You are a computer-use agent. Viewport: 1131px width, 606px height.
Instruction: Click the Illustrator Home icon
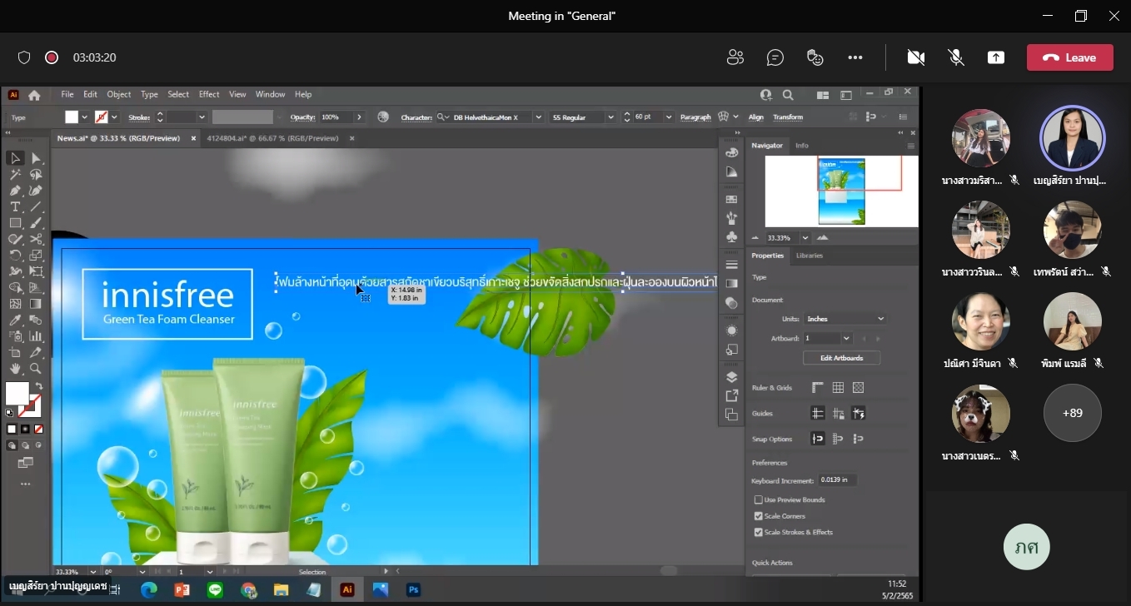coord(34,95)
